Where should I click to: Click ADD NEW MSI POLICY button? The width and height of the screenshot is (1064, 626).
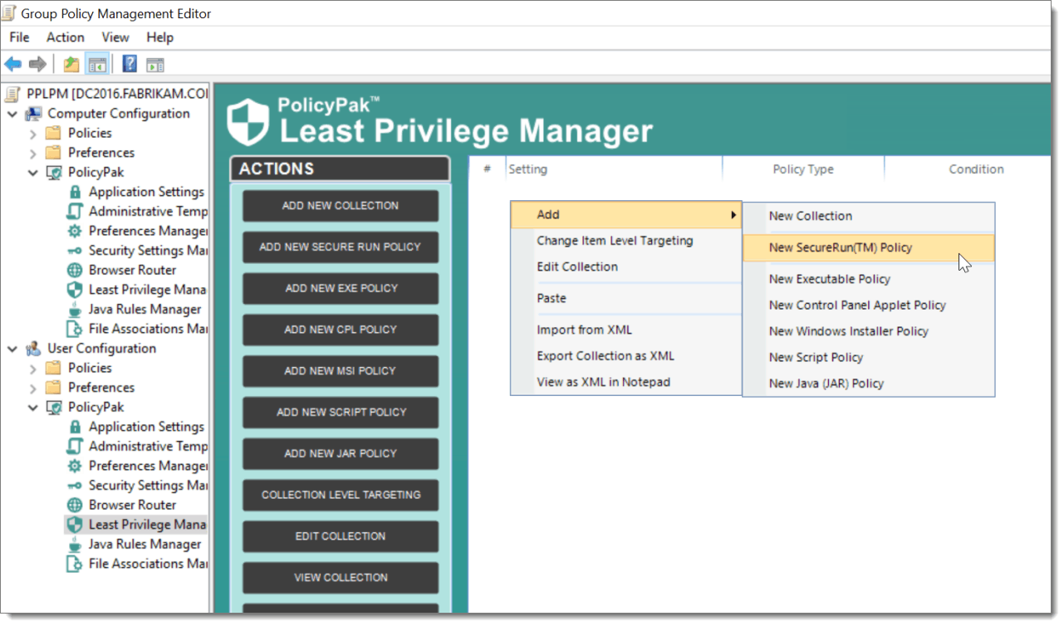click(341, 371)
